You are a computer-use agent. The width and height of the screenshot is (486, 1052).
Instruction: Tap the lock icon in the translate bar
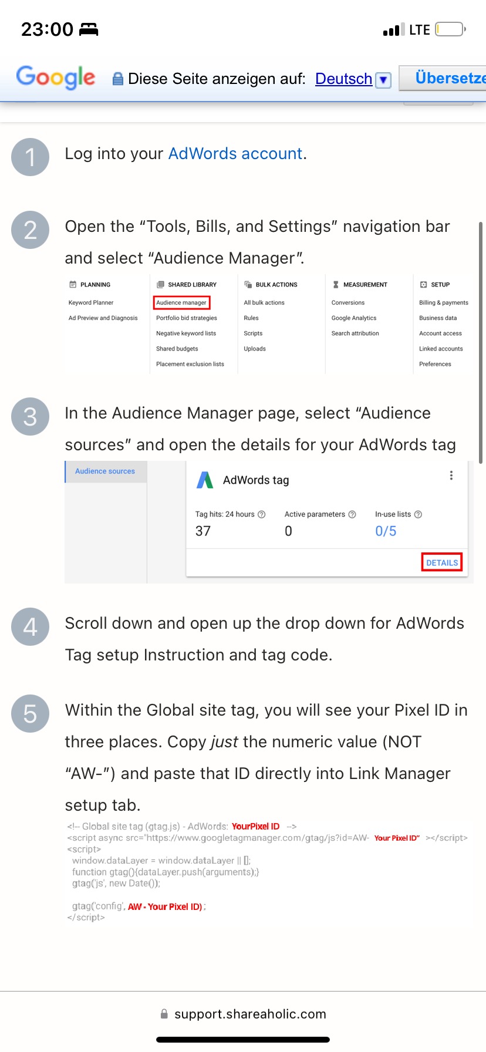tap(118, 79)
